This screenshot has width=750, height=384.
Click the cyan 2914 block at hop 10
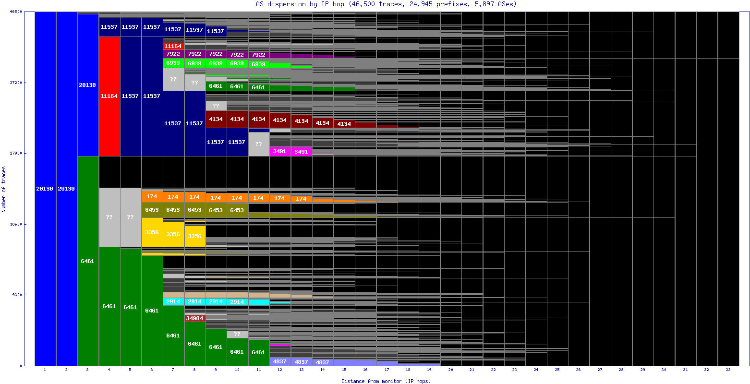[x=237, y=302]
